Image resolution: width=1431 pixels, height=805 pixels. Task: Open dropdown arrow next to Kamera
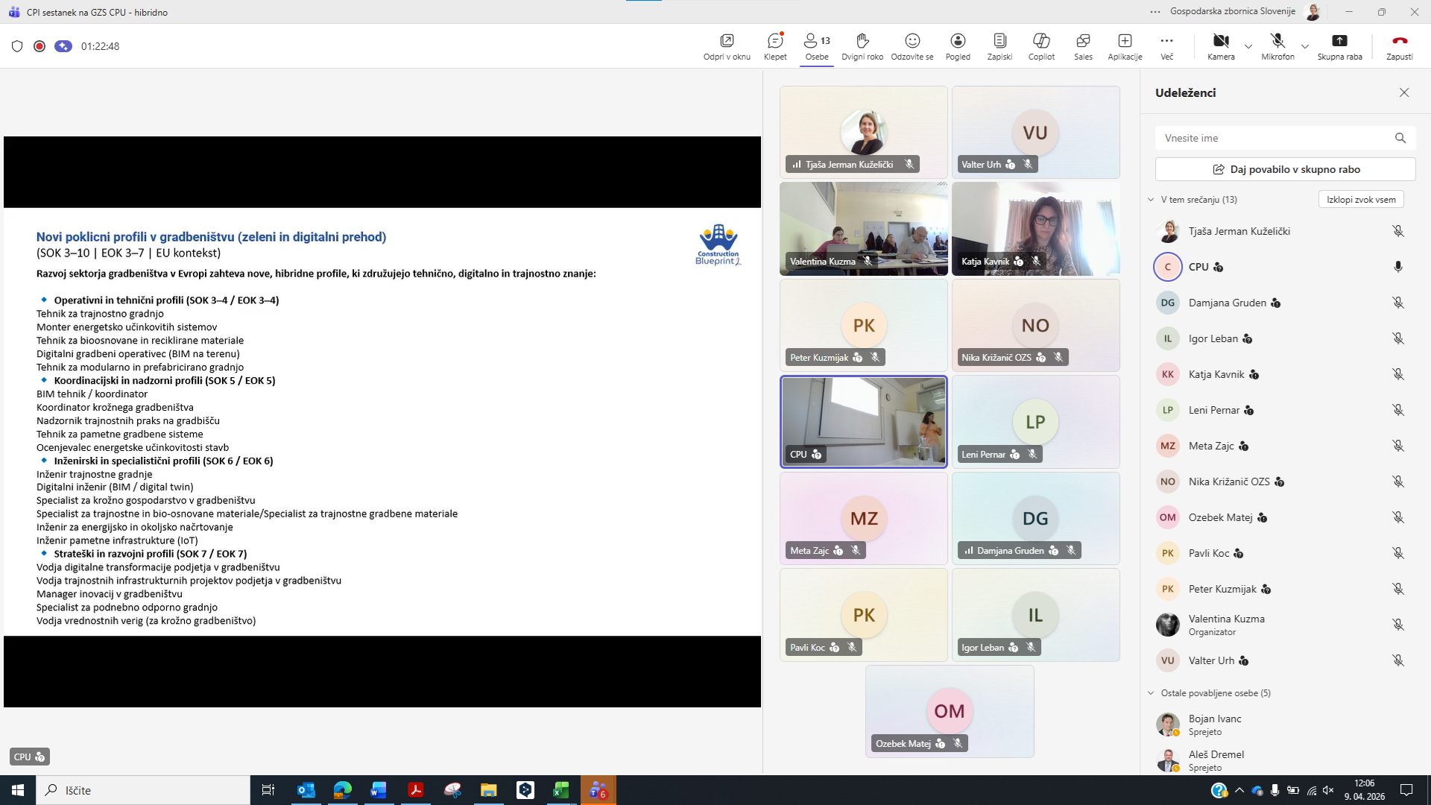(1248, 47)
